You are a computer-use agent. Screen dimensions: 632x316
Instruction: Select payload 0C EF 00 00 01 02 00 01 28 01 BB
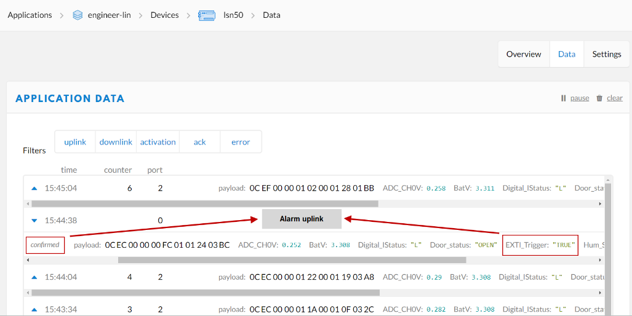312,188
